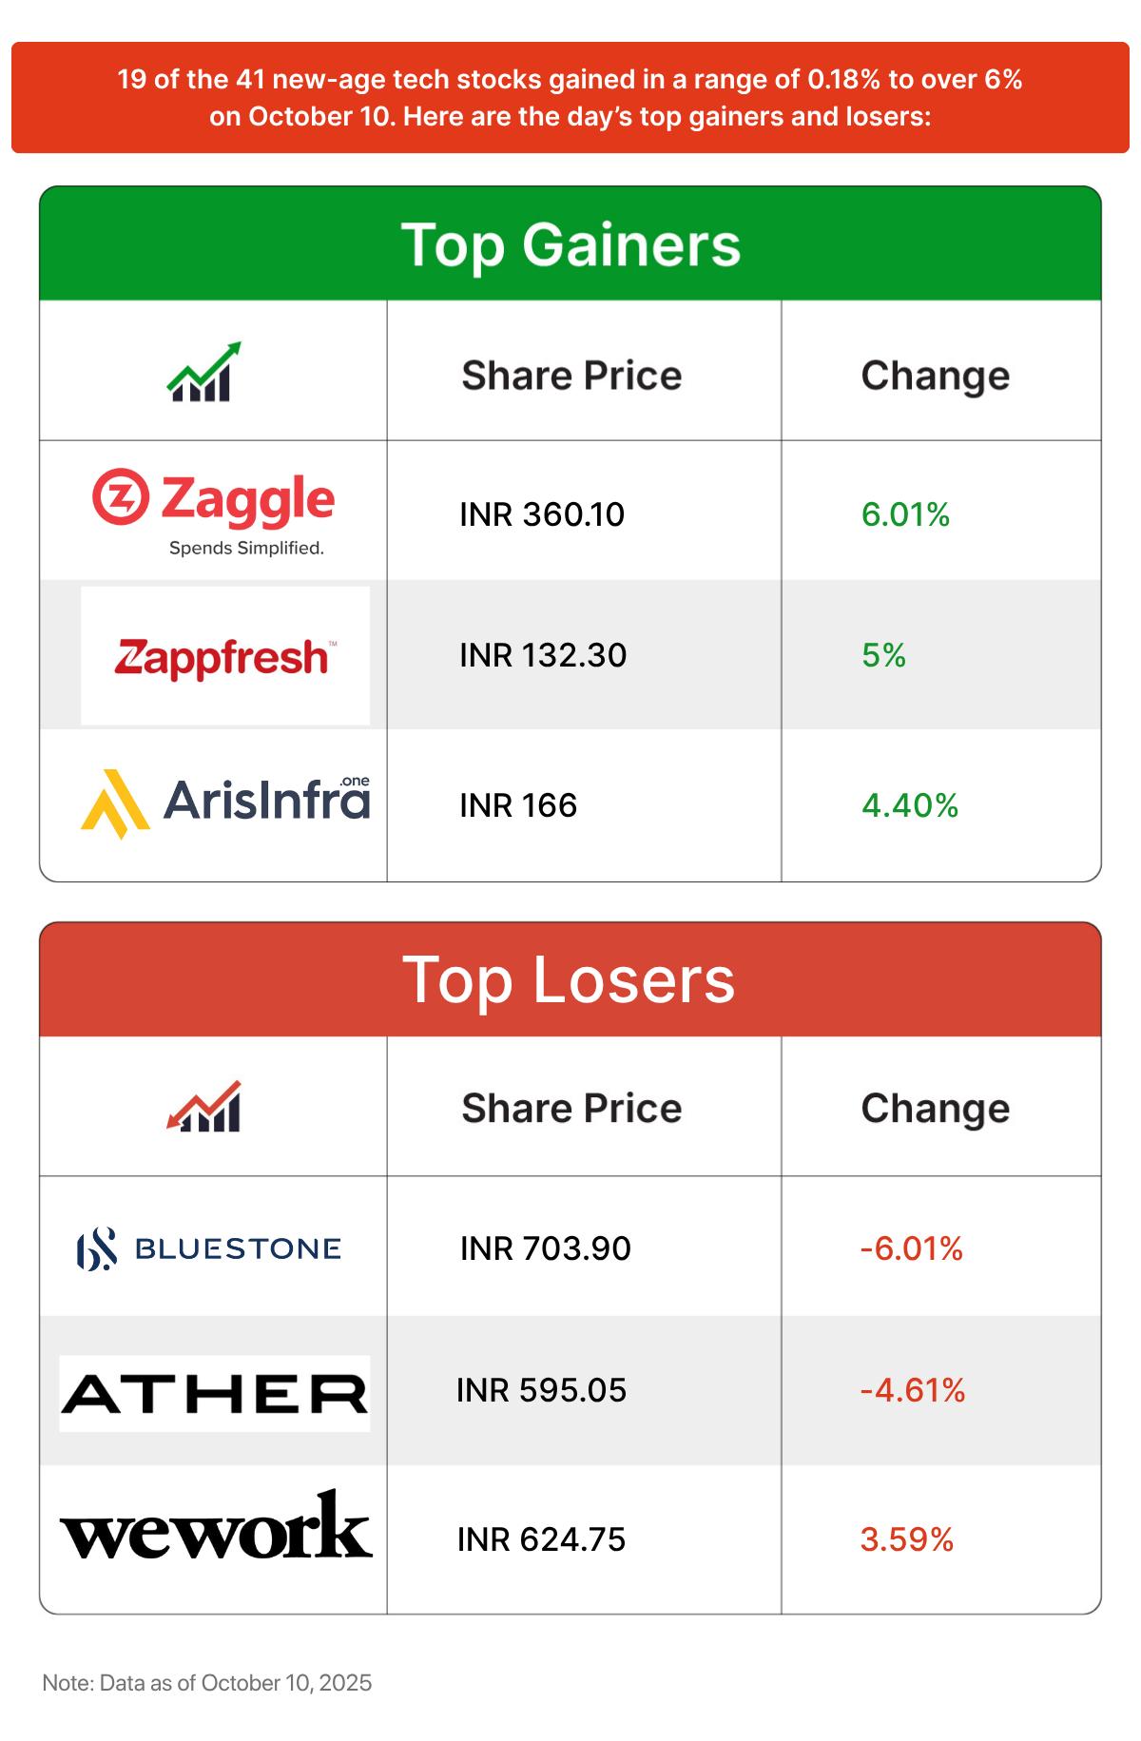1141x1741 pixels.
Task: Click the green rising chart icon
Action: pyautogui.click(x=203, y=372)
